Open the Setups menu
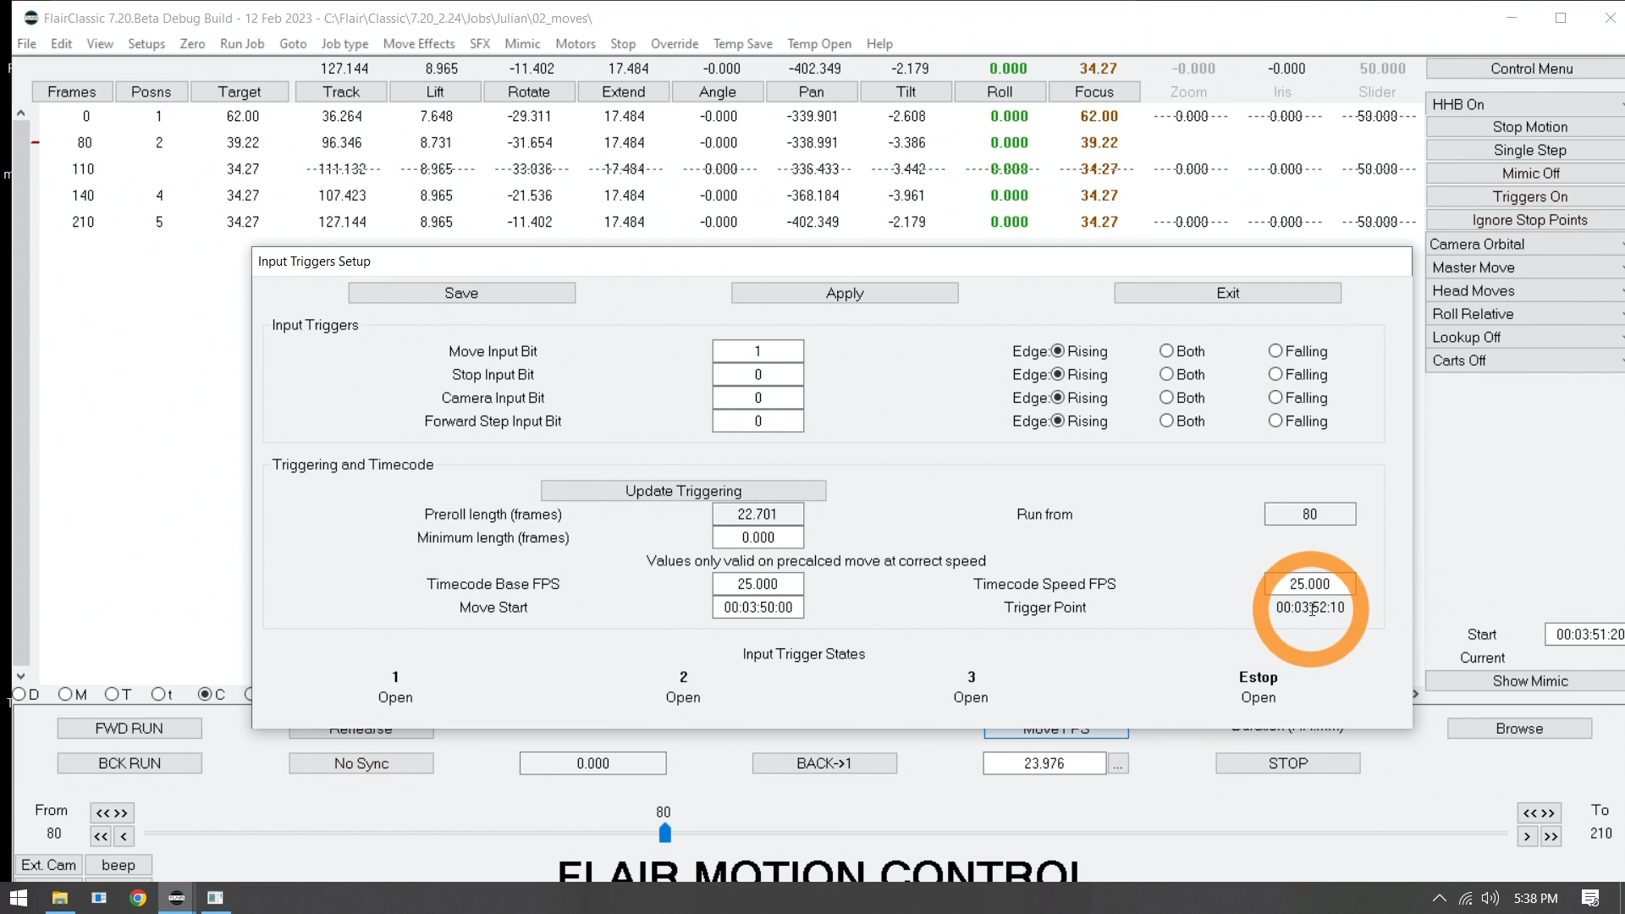This screenshot has width=1625, height=914. pyautogui.click(x=146, y=44)
